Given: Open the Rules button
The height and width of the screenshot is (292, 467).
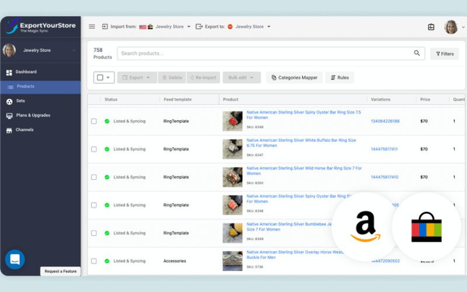Looking at the screenshot, I should point(340,78).
